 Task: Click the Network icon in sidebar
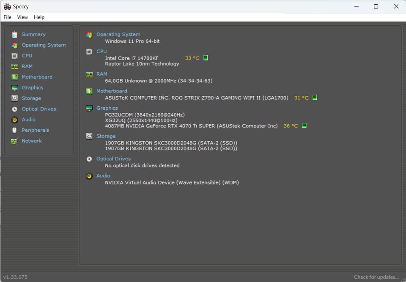14,141
